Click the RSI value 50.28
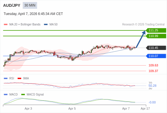Screen dimensions: 167x113 pos(152,86)
